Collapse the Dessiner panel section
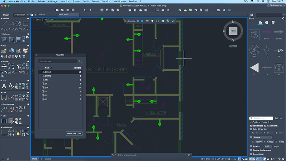Image resolution: width=286 pixels, height=161 pixels. click(x=1, y=18)
